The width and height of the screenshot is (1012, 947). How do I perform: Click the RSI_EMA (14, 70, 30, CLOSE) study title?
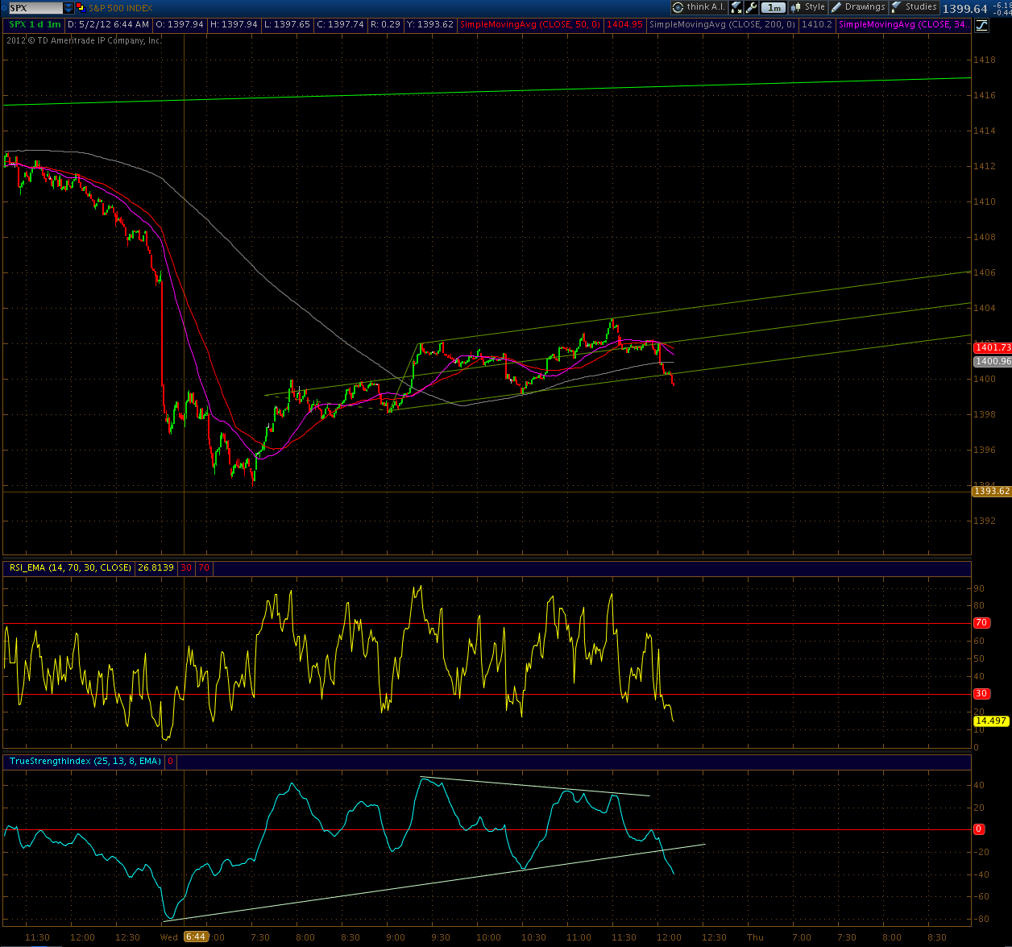point(71,567)
